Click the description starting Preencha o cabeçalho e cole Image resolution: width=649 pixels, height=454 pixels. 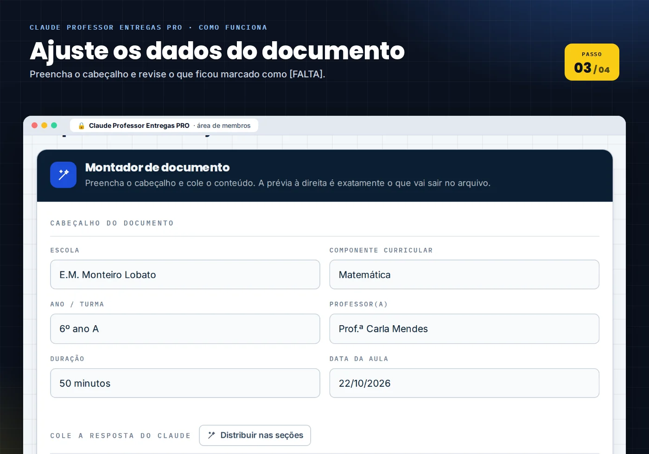click(288, 183)
